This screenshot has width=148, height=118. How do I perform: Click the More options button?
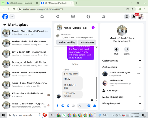click(x=87, y=42)
